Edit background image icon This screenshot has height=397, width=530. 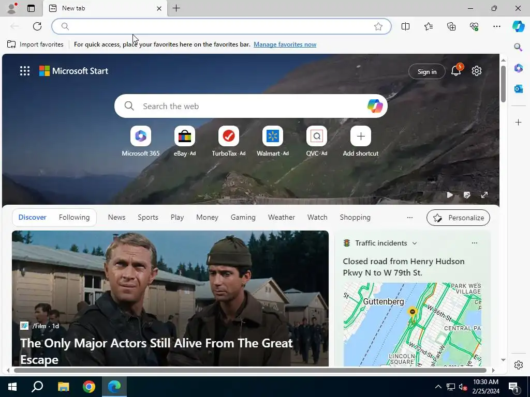coord(467,195)
